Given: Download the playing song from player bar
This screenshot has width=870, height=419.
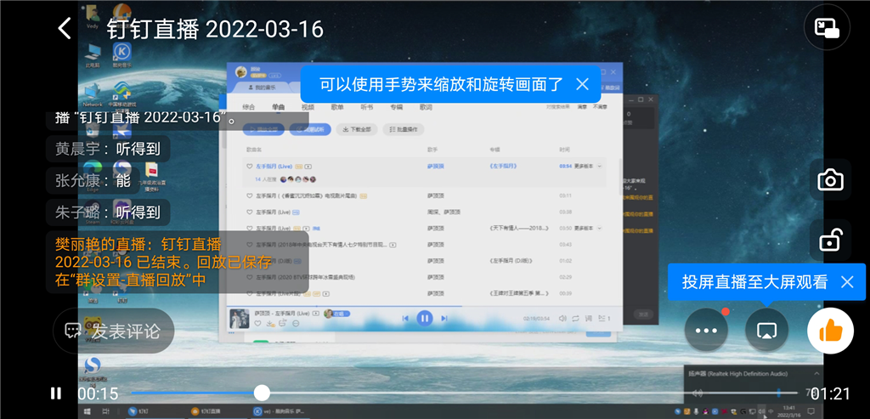Looking at the screenshot, I should [270, 324].
